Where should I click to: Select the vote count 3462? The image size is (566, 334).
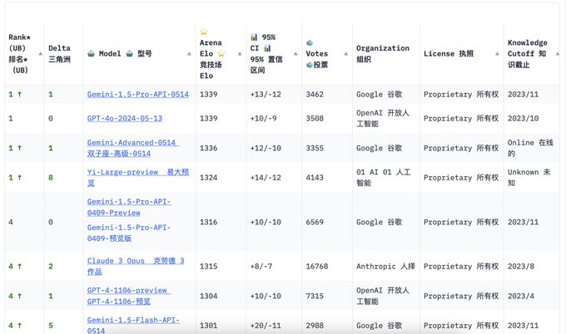coord(315,95)
